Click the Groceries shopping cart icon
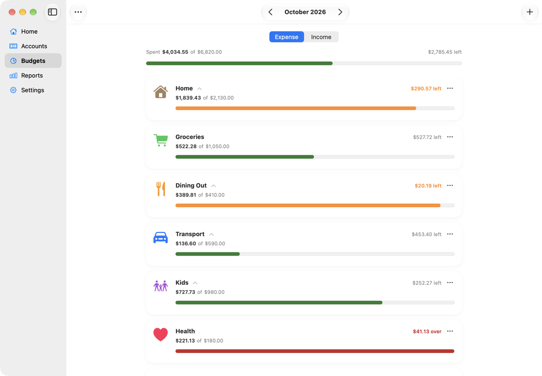 click(x=160, y=140)
